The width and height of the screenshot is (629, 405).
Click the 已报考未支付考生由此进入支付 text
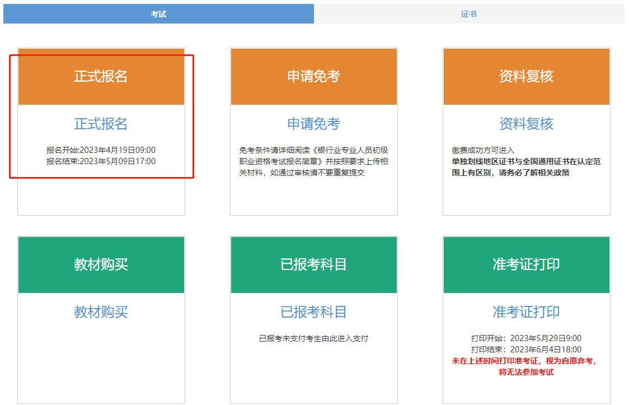[x=313, y=338]
